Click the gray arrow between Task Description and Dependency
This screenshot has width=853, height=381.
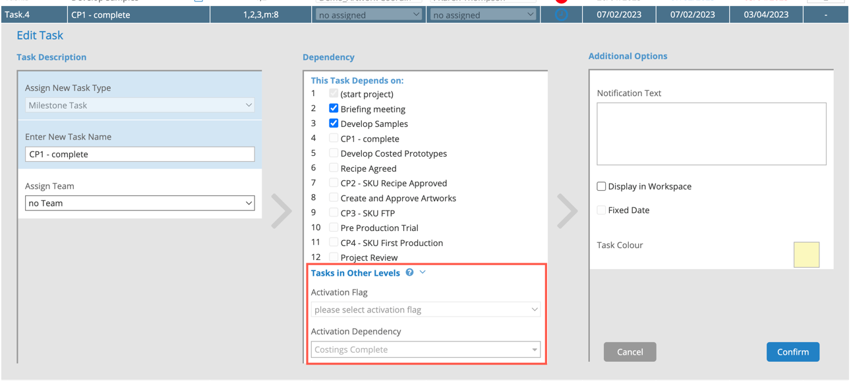[x=281, y=209]
